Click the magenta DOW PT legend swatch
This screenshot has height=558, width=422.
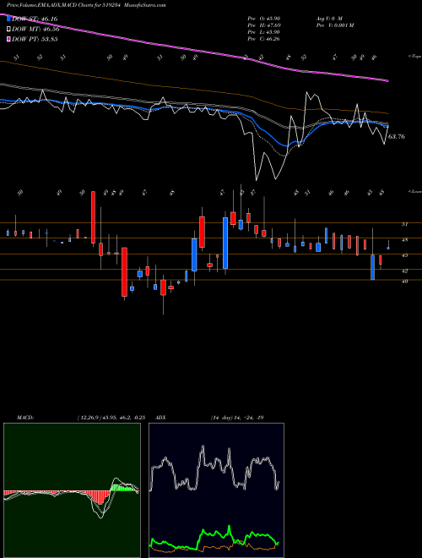coord(8,39)
